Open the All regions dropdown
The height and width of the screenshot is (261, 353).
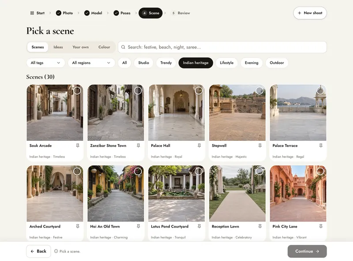(91, 63)
